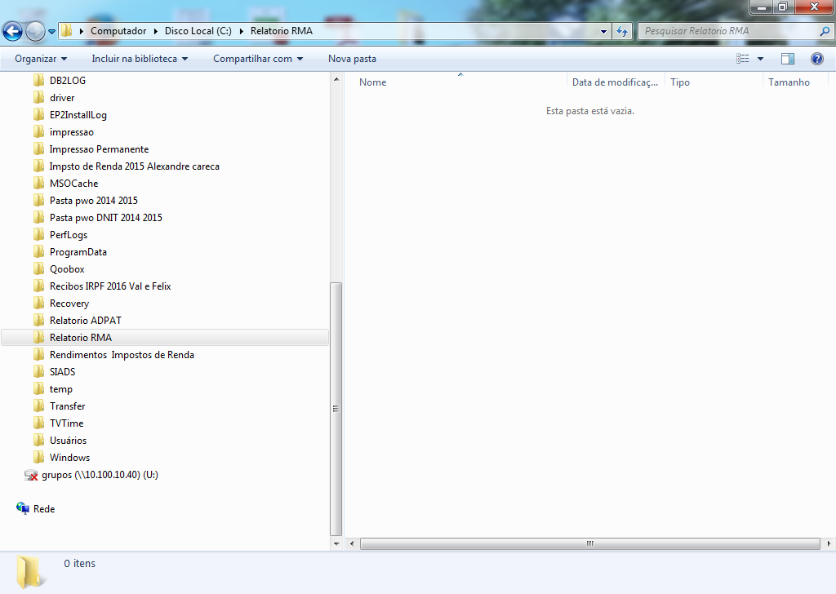Screen dimensions: 836x594
Task: Click the PerfLogs folder icon
Action: point(38,234)
